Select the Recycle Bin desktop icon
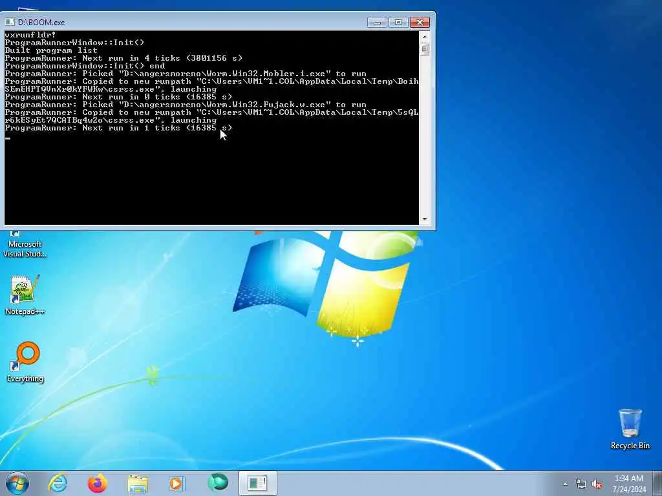Screen dimensions: 662x496 click(630, 429)
